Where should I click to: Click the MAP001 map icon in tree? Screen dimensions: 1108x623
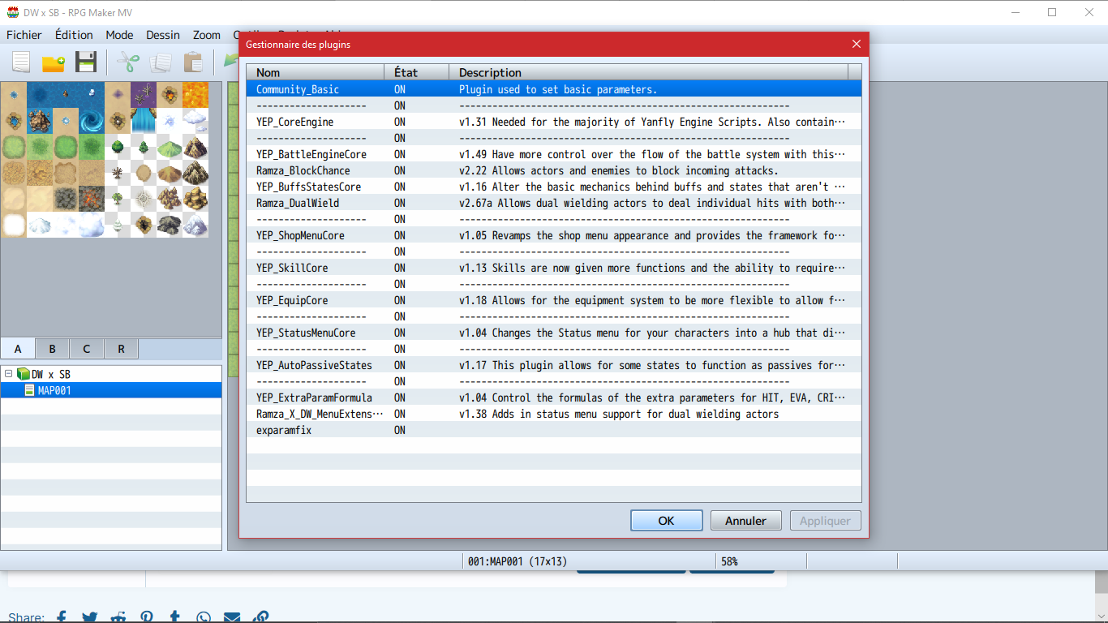coord(30,390)
